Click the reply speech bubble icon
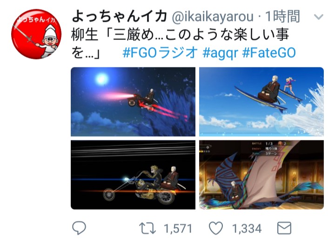Viewport: 335px width, 240px height. pos(79,228)
